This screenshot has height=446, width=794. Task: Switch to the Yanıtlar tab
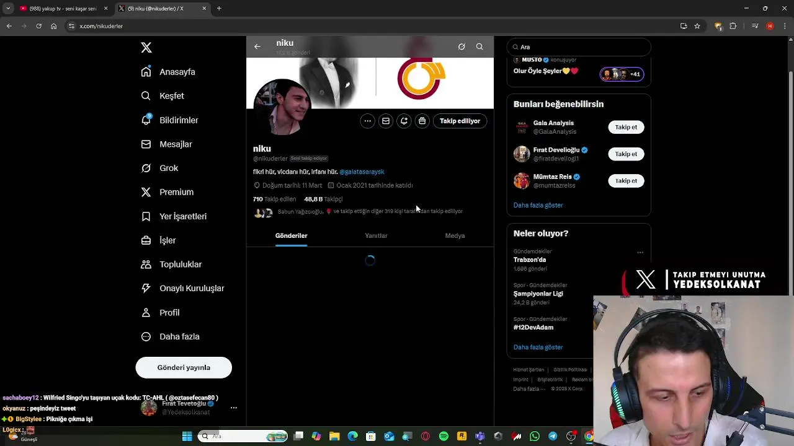click(376, 235)
